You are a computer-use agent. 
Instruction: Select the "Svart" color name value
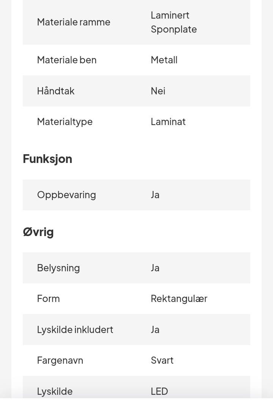click(x=162, y=360)
